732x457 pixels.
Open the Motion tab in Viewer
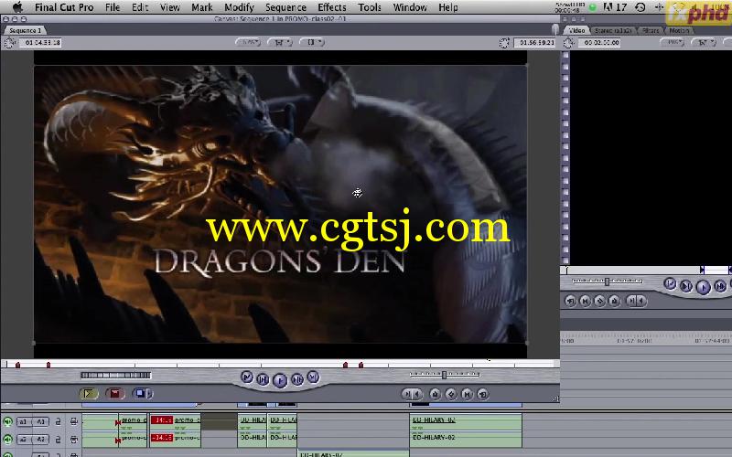pyautogui.click(x=679, y=30)
